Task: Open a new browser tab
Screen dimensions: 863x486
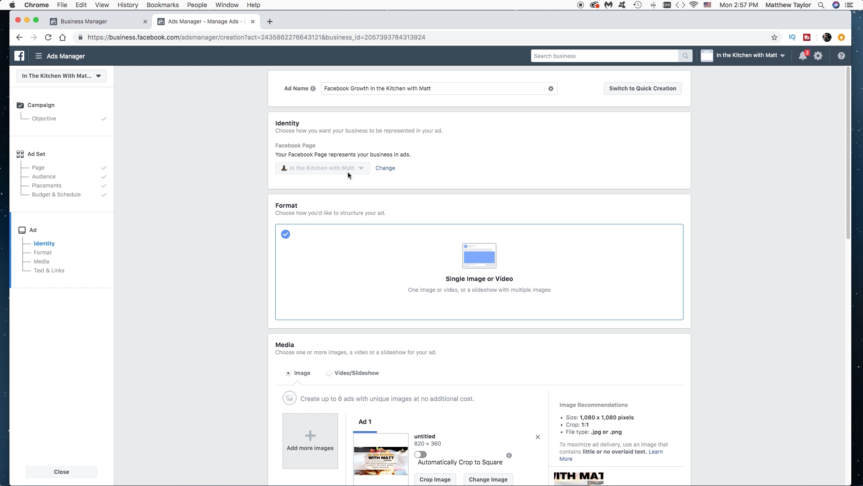Action: [x=269, y=22]
